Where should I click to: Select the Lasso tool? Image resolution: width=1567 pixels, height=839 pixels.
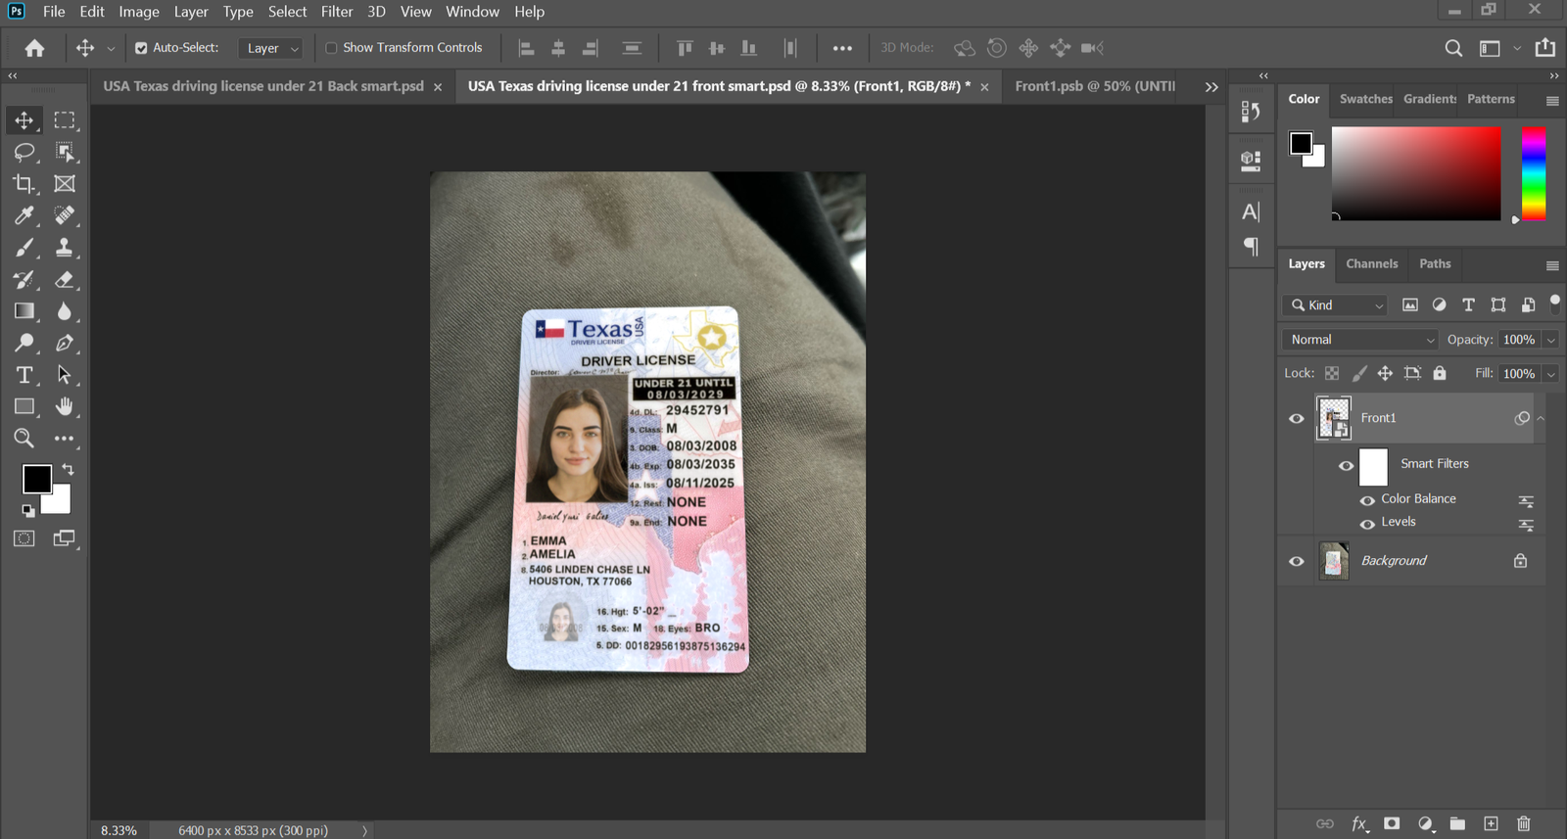click(x=24, y=152)
